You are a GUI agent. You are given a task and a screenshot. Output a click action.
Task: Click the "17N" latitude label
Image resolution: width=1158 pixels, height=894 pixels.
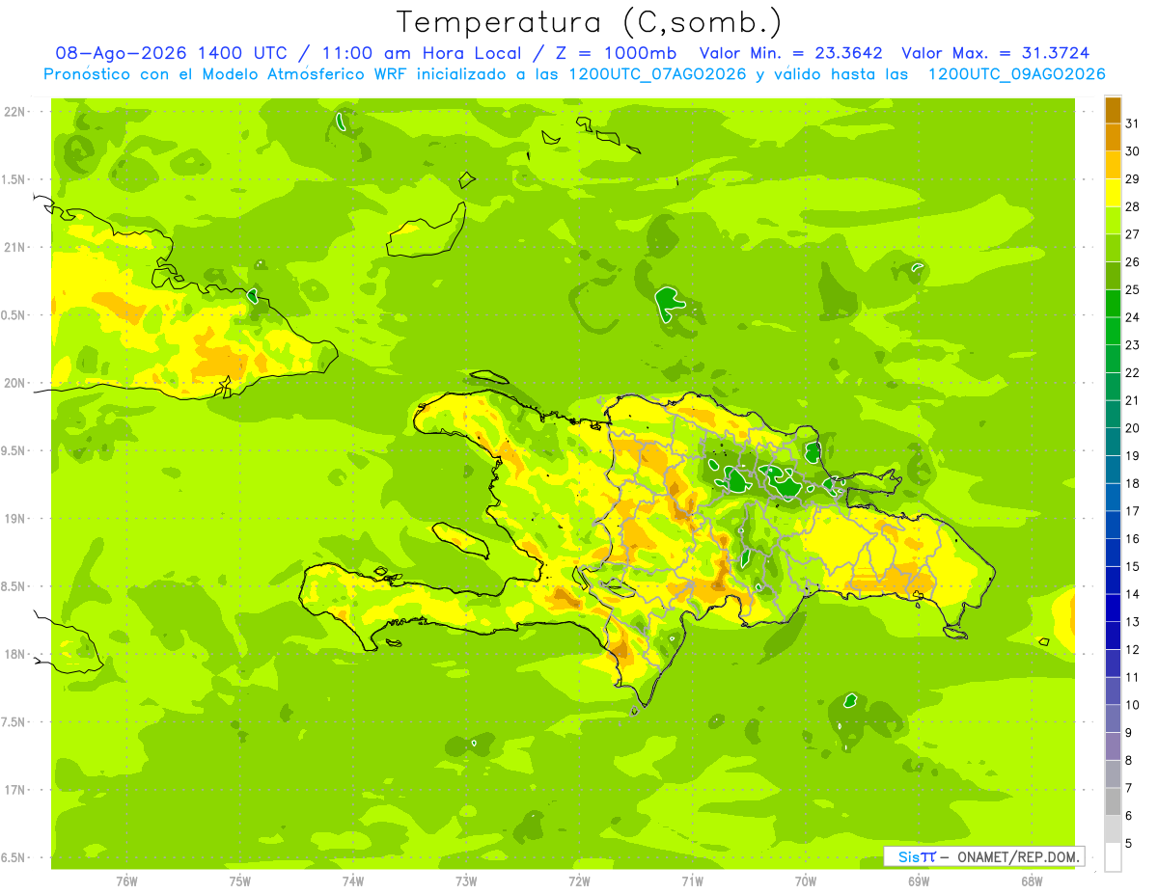point(16,791)
